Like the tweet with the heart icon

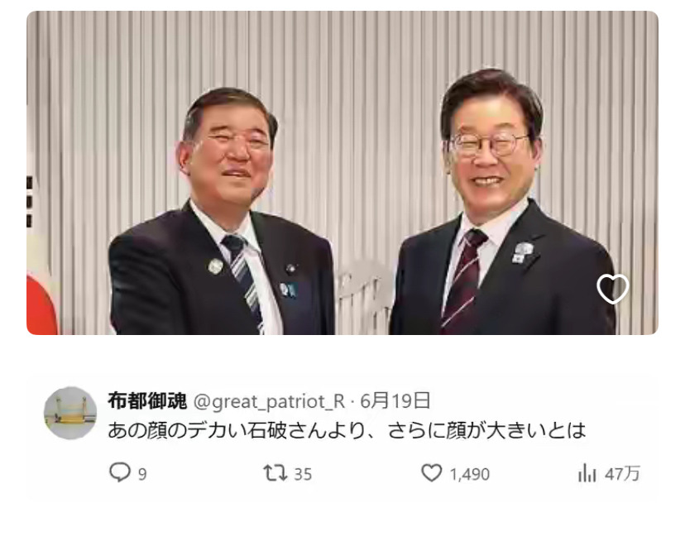(432, 473)
